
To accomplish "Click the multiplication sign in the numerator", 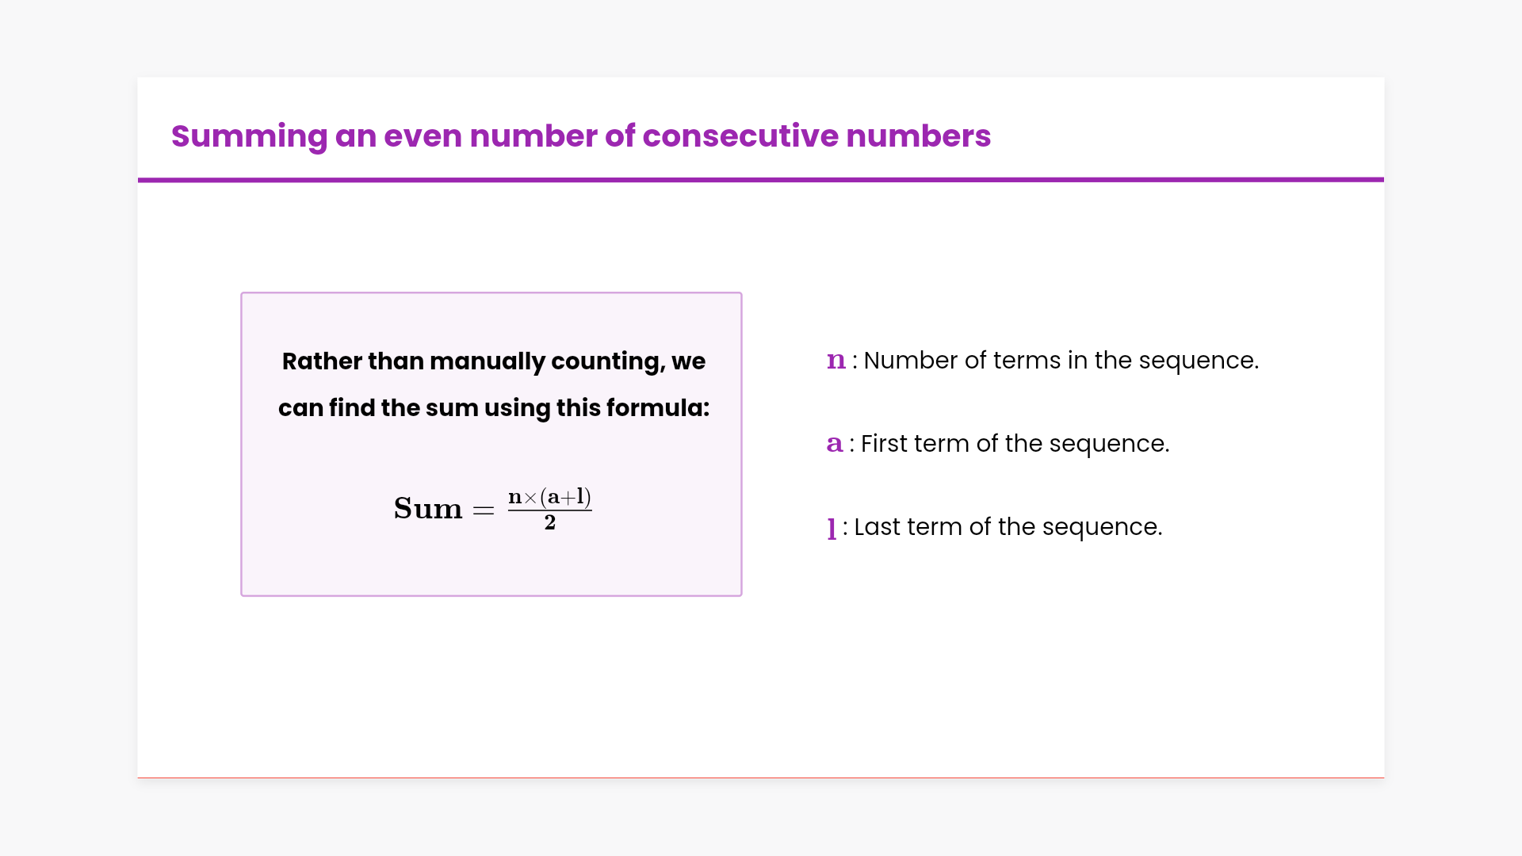I will click(x=530, y=498).
